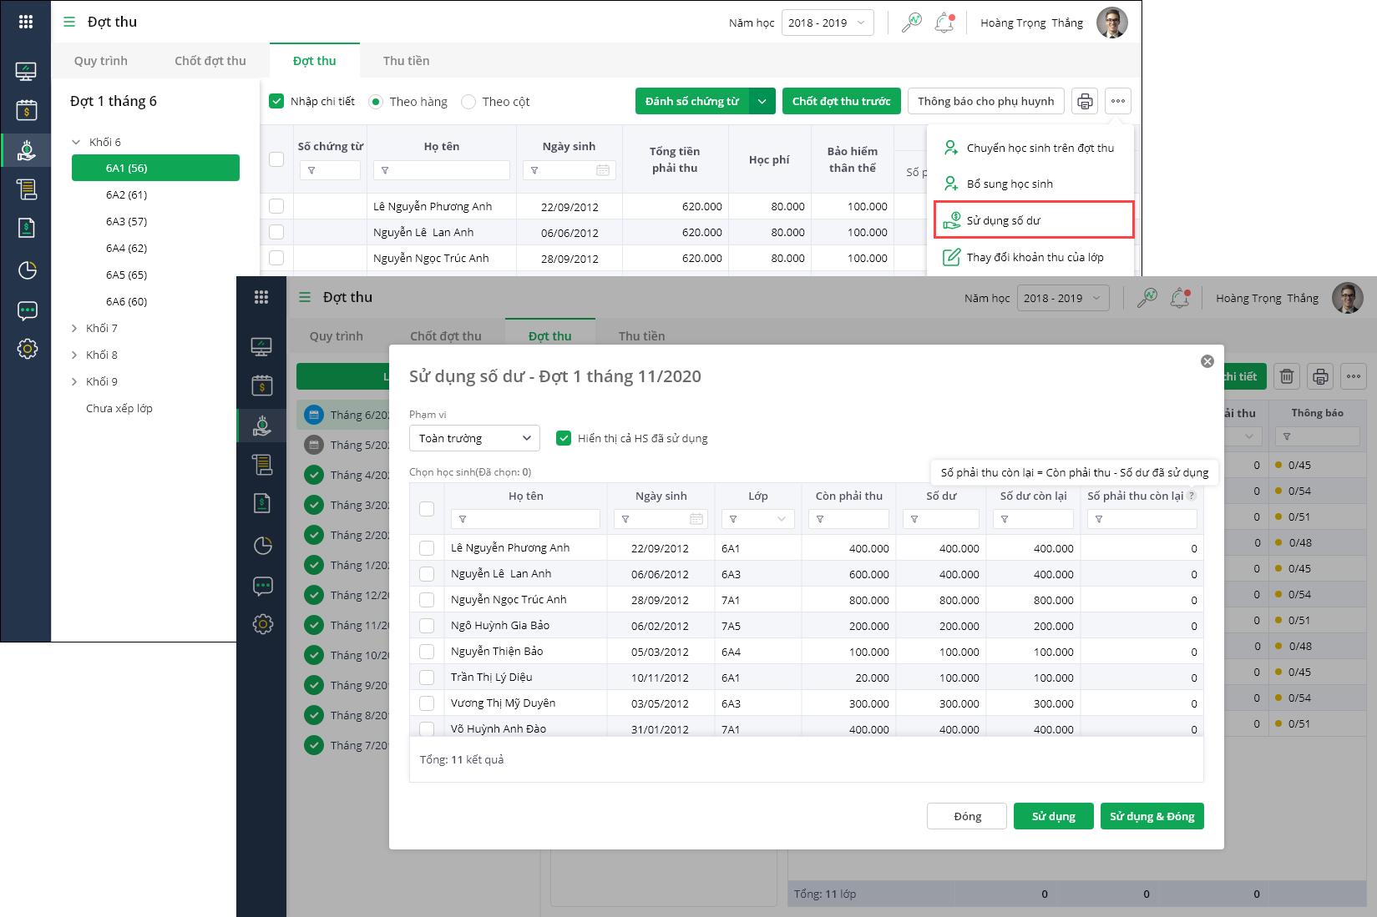Uncheck Hiển thị cả HS đã sử dụng
This screenshot has height=917, width=1377.
(564, 438)
